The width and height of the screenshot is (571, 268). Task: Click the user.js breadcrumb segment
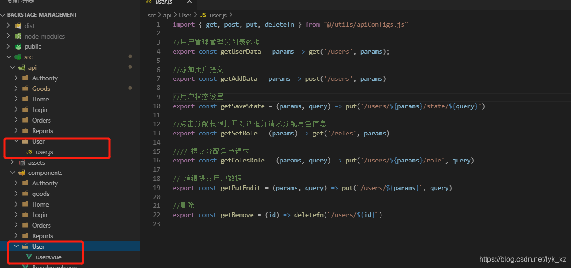click(x=218, y=15)
